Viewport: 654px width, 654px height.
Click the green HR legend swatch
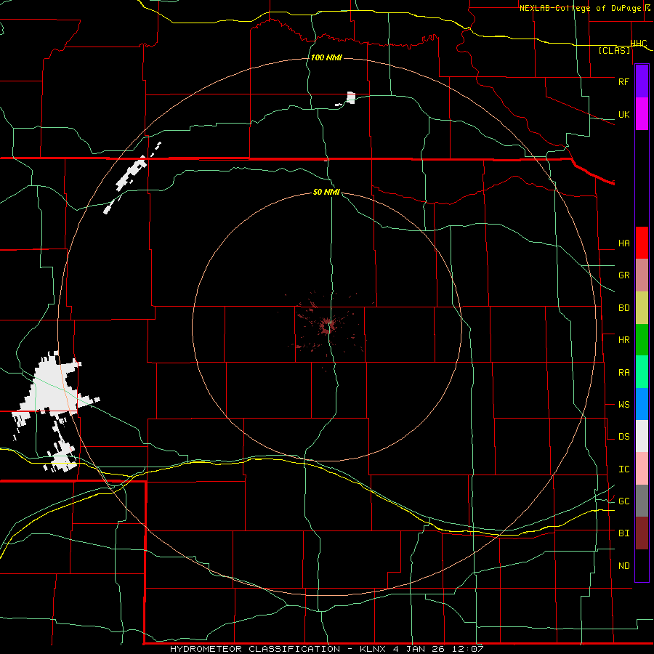tap(642, 340)
